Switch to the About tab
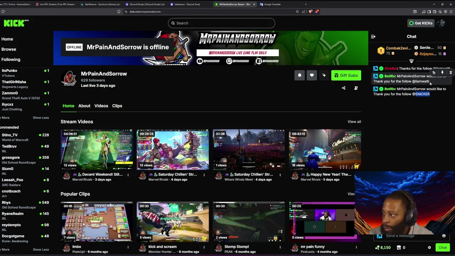455x256 pixels. tap(84, 106)
